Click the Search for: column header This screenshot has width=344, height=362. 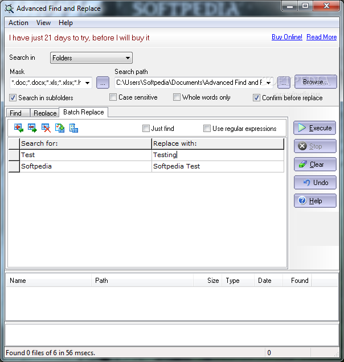[x=85, y=143]
